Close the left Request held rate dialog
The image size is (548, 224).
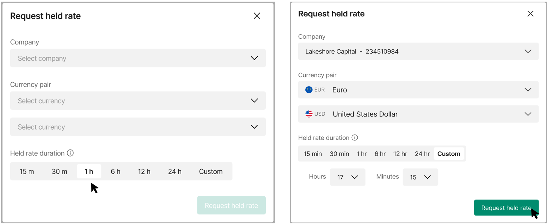click(257, 16)
